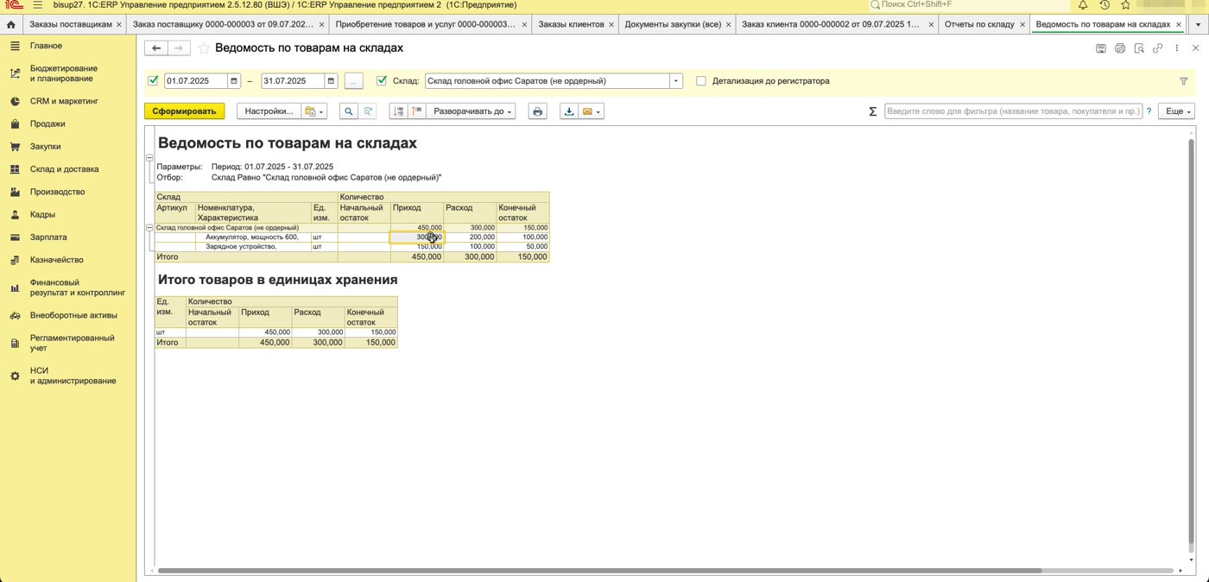Open the notifications bell

(x=1083, y=5)
